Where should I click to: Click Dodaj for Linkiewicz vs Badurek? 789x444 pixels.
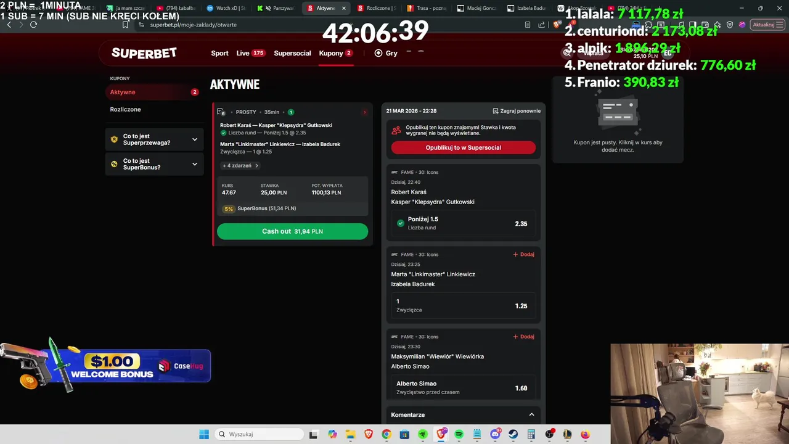coord(523,254)
